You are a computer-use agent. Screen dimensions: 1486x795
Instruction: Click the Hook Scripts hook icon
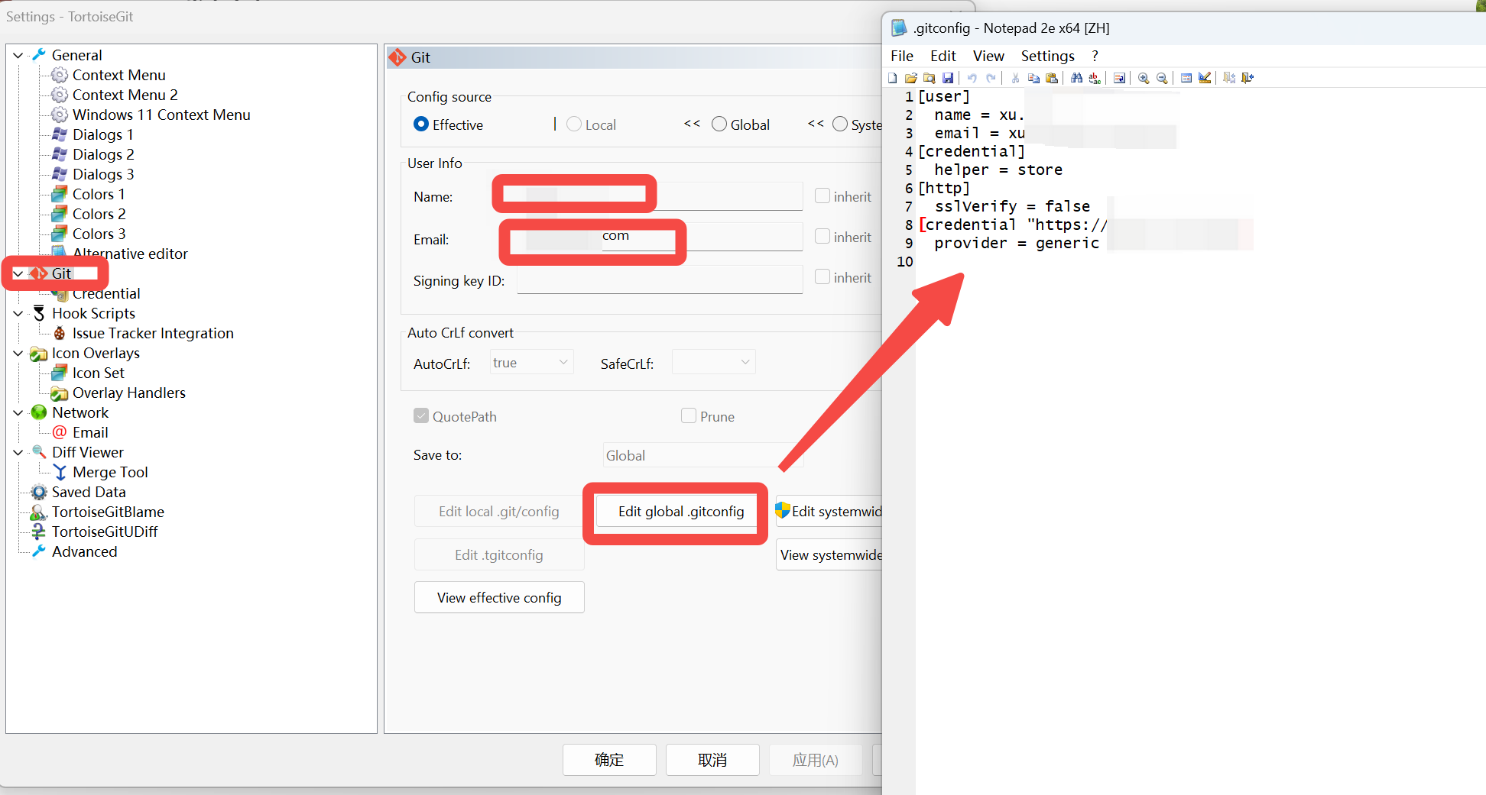(39, 313)
